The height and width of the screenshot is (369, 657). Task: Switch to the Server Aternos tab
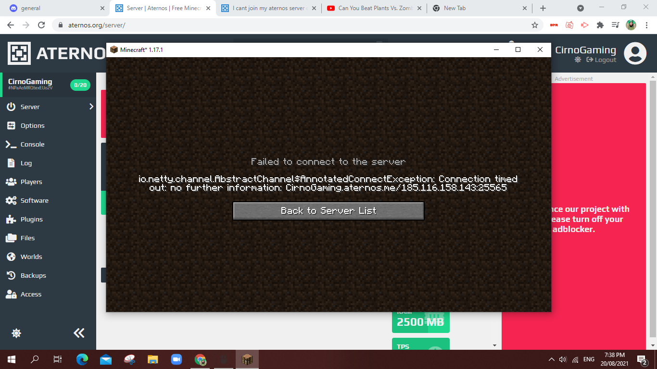pyautogui.click(x=163, y=8)
